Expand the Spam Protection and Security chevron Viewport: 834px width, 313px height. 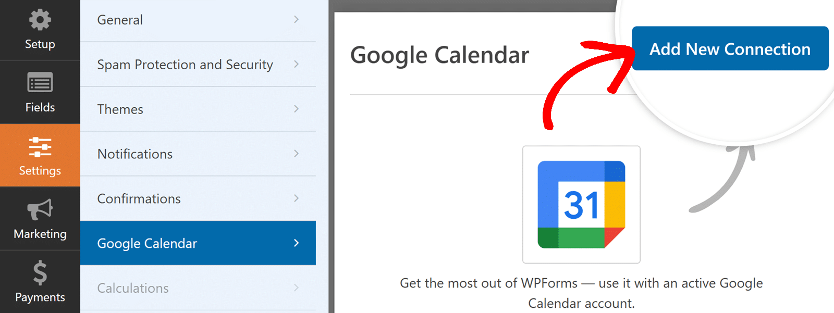click(x=296, y=64)
